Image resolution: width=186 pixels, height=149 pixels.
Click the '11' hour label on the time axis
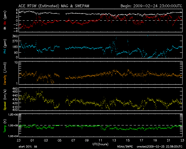tap(101, 141)
